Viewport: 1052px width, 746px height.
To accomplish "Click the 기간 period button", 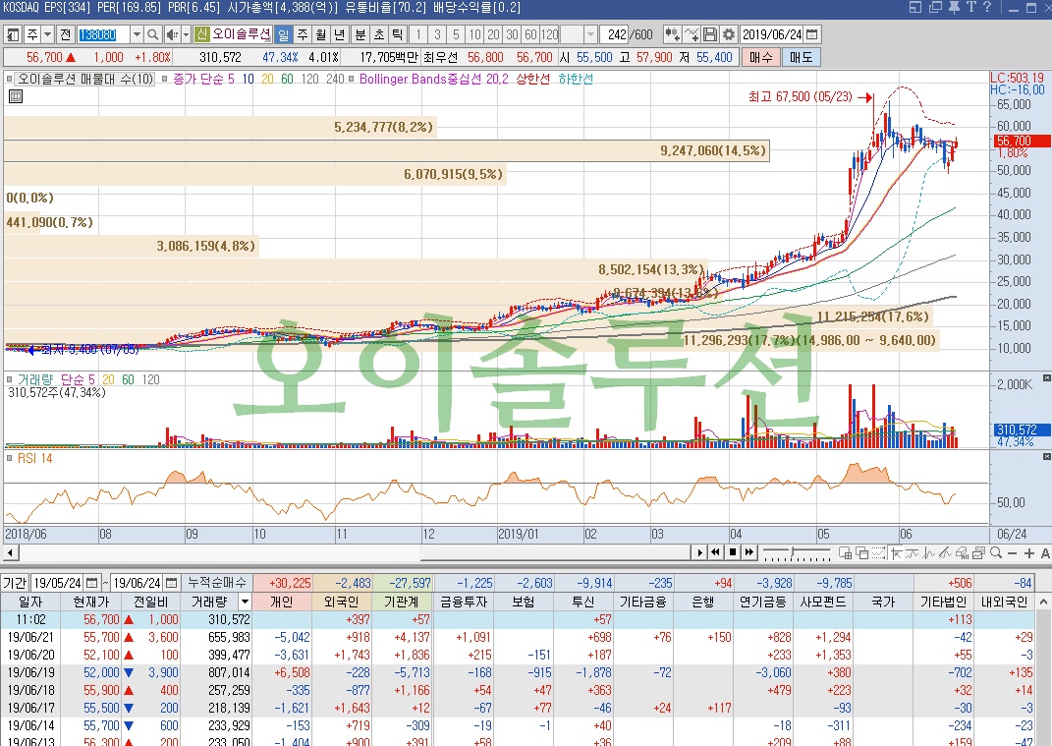I will (x=15, y=582).
